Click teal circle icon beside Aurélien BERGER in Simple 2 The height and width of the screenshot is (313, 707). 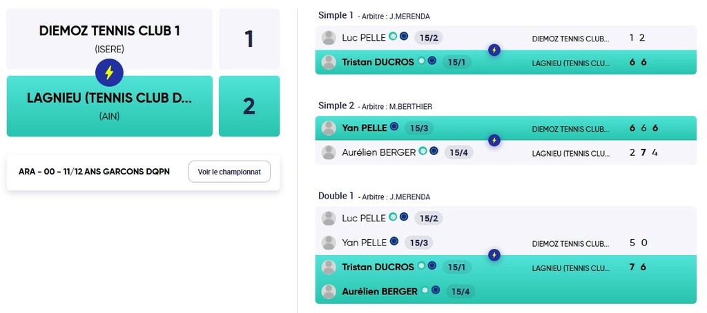tap(423, 151)
